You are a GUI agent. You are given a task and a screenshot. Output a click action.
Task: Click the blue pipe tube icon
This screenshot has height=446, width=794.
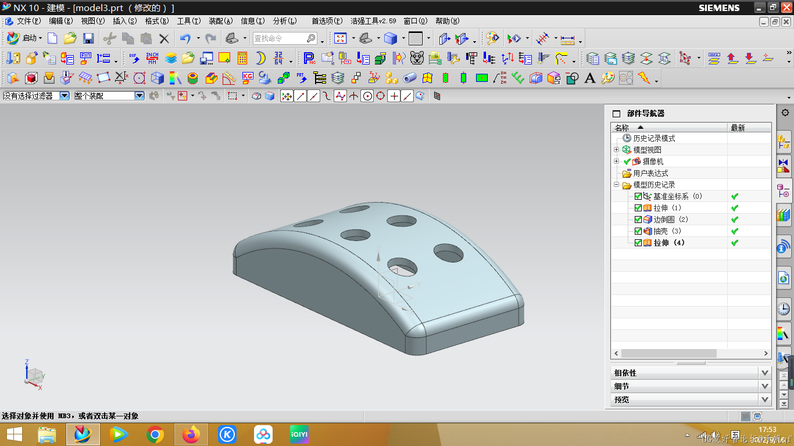point(410,78)
